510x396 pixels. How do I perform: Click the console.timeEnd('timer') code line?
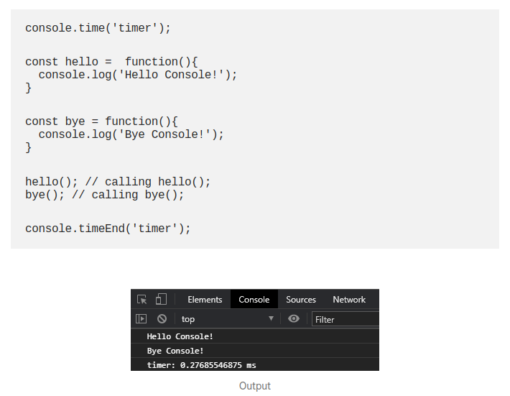tap(108, 229)
